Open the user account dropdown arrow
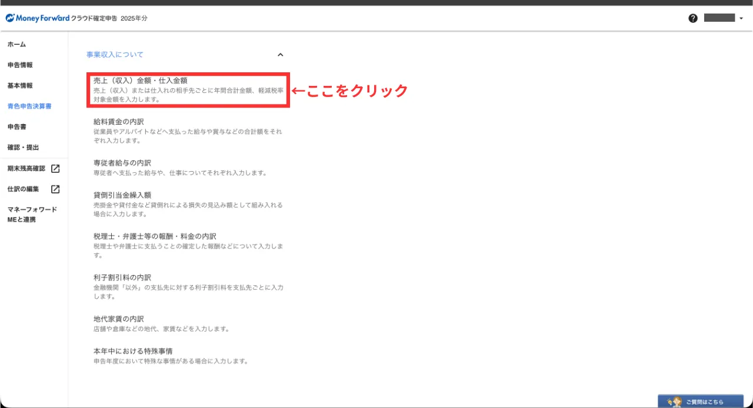753x408 pixels. [741, 18]
